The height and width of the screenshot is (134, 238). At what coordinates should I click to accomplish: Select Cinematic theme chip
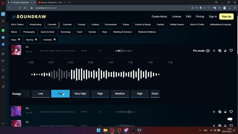(52, 25)
